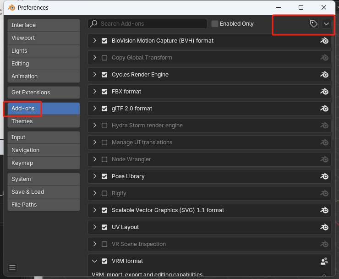Enable VR Scene Inspection add-on
The height and width of the screenshot is (279, 339).
tap(104, 244)
